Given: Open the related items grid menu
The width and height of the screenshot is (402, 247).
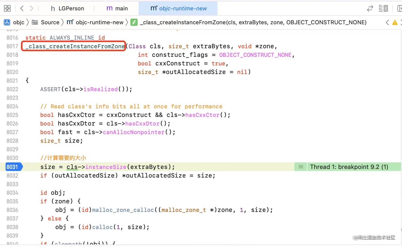Looking at the screenshot, I should coord(7,8).
